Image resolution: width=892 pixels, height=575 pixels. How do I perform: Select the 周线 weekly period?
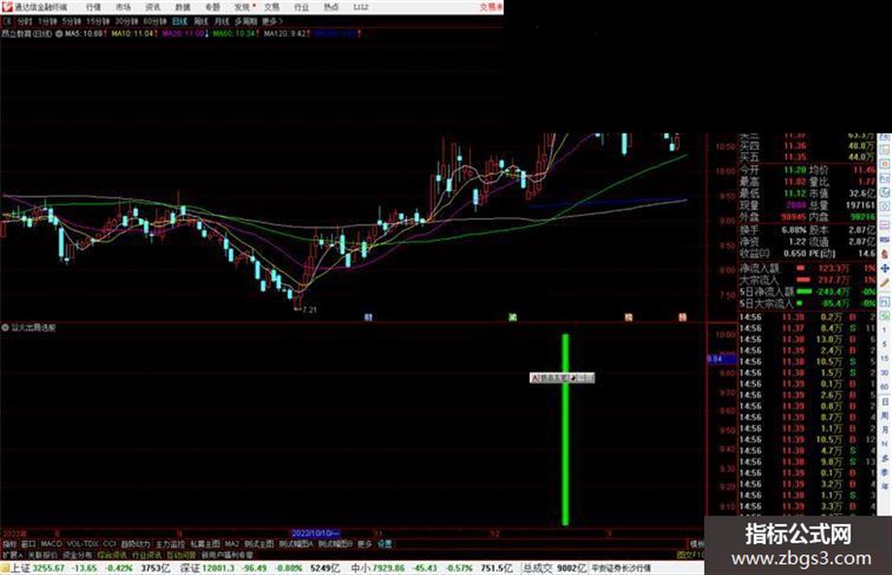(x=201, y=21)
